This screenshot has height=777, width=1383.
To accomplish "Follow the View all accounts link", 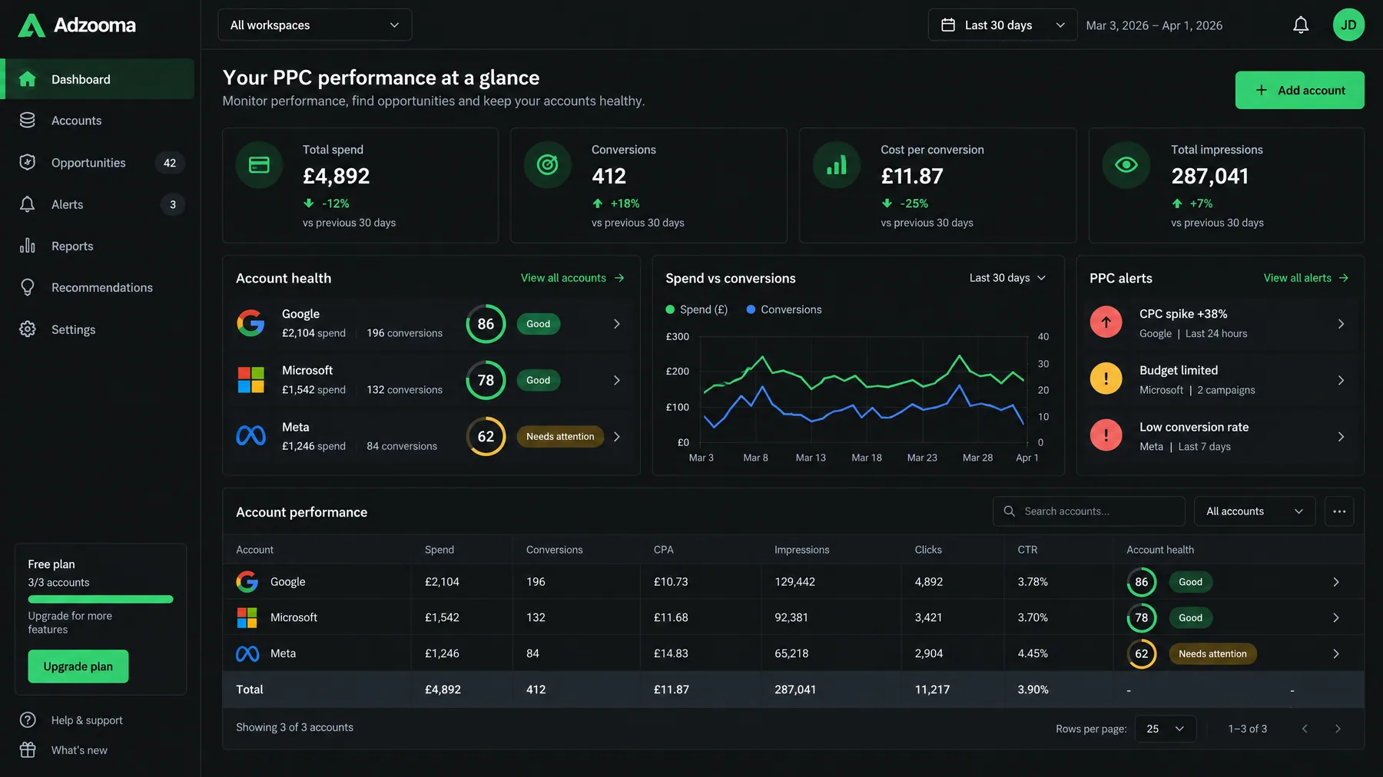I will click(x=572, y=278).
